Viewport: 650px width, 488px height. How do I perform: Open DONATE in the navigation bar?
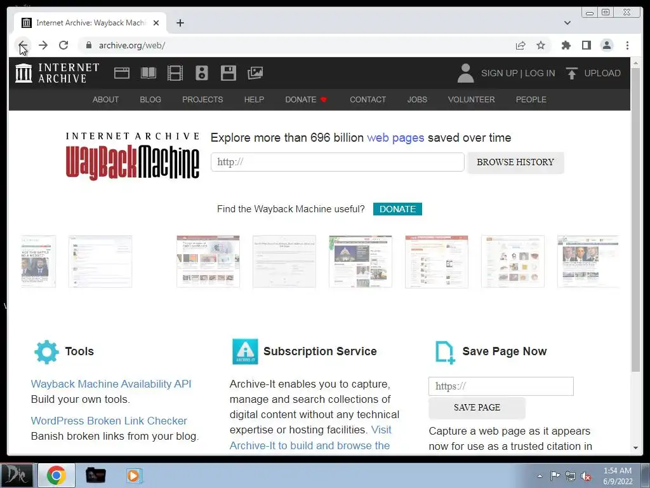click(307, 100)
